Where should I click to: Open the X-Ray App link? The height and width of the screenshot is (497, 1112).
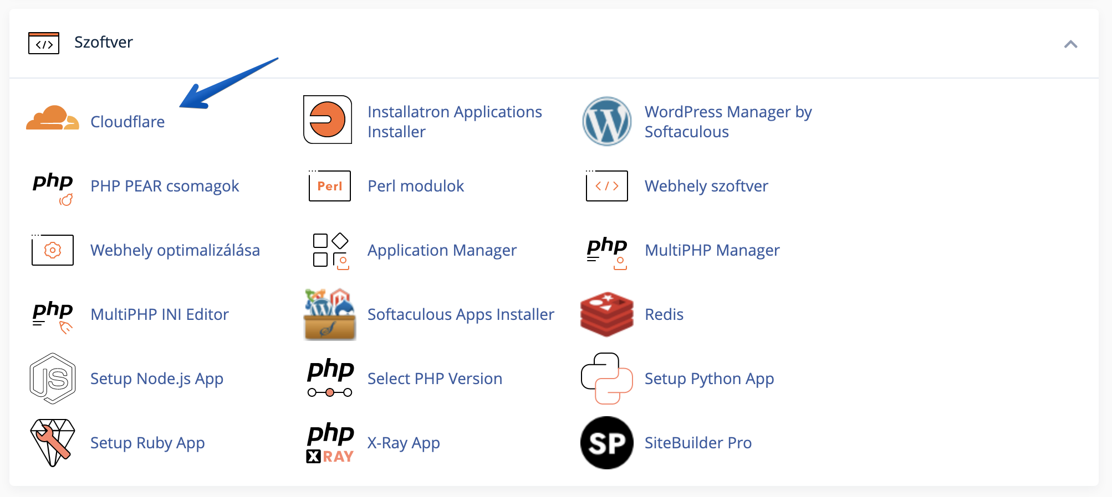[404, 443]
